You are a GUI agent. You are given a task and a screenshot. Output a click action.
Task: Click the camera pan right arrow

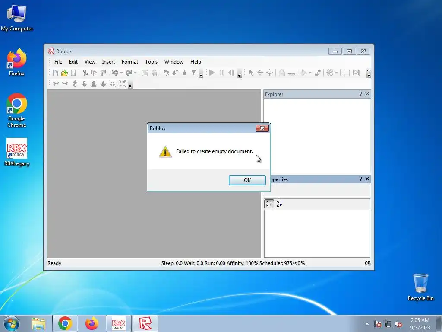[65, 83]
